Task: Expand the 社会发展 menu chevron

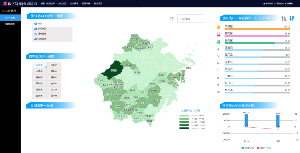Action: click(x=104, y=3)
